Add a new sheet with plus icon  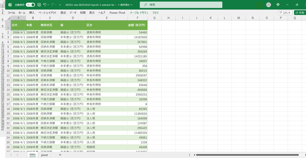pos(60,155)
